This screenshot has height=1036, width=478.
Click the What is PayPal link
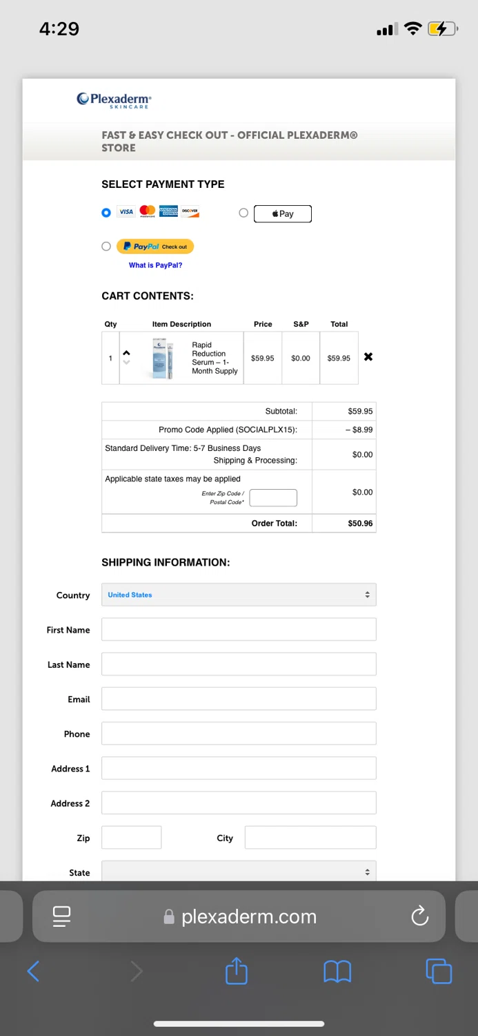(155, 265)
